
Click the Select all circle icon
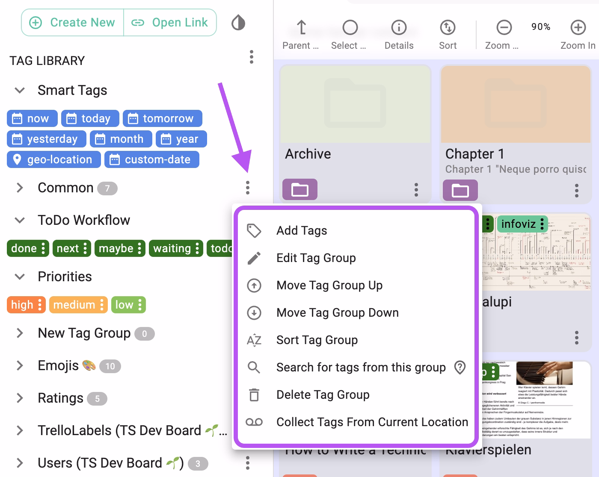point(350,28)
